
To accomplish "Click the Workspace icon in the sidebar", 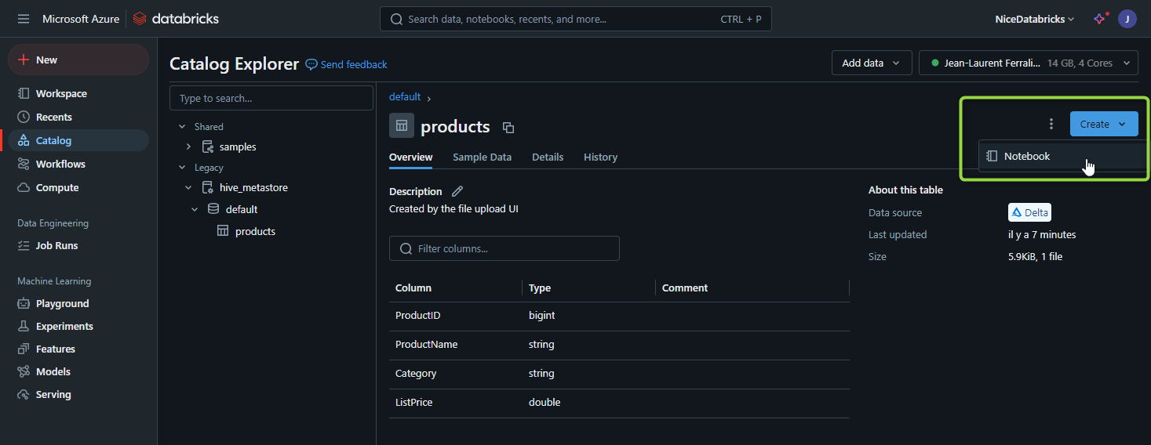I will click(24, 93).
